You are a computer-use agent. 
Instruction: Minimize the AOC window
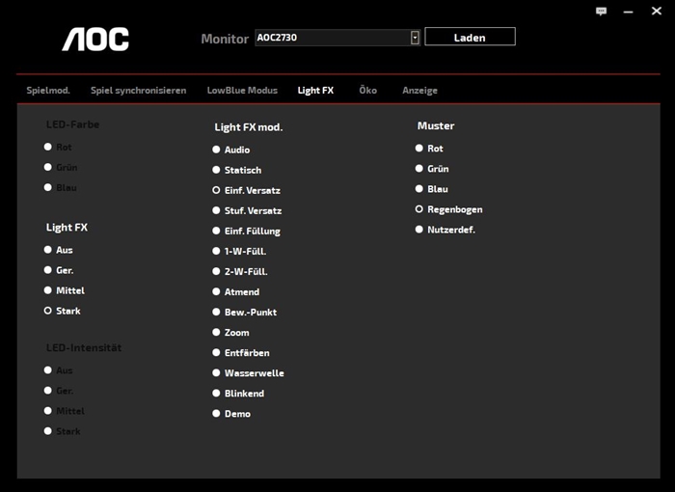coord(628,13)
